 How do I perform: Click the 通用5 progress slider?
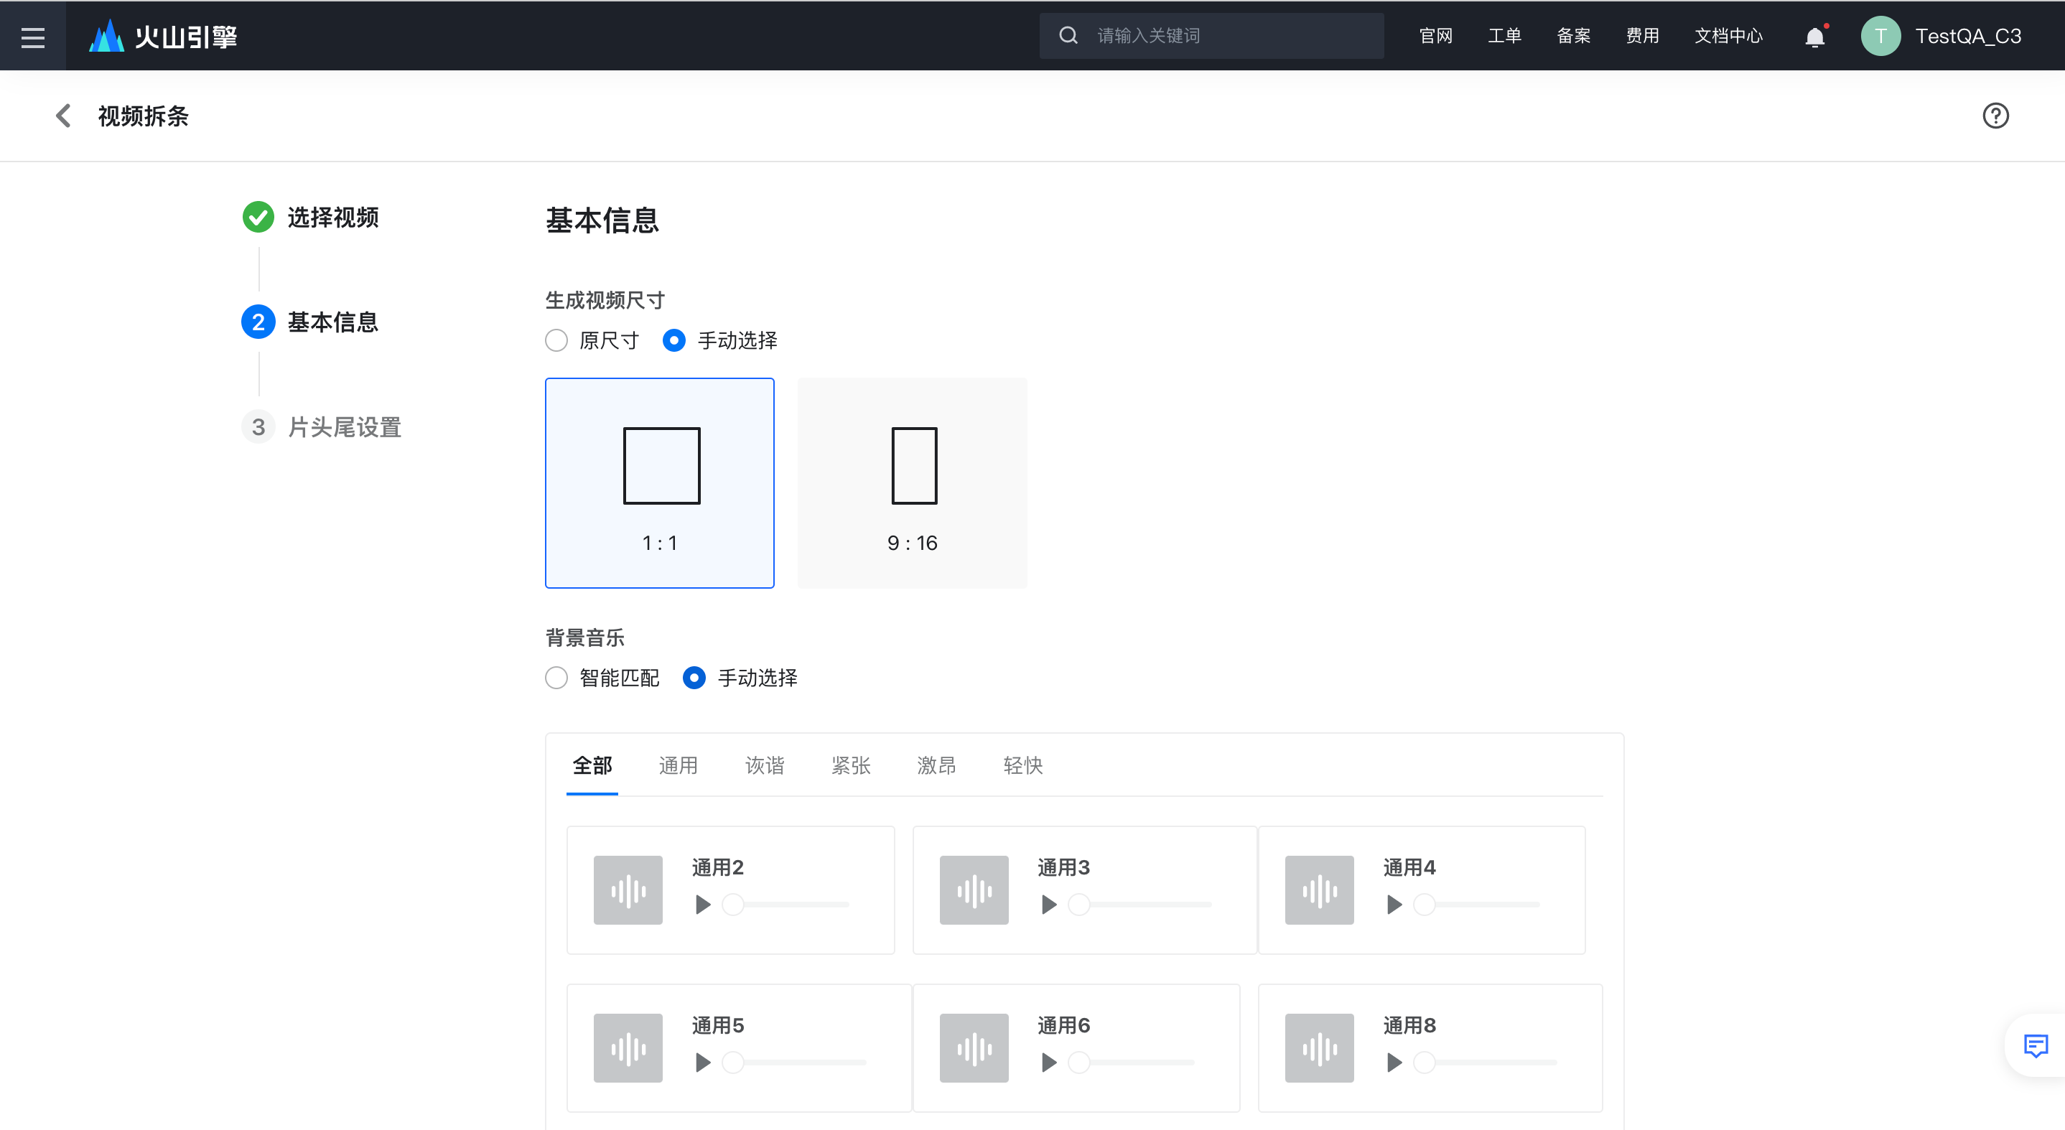tap(794, 1063)
